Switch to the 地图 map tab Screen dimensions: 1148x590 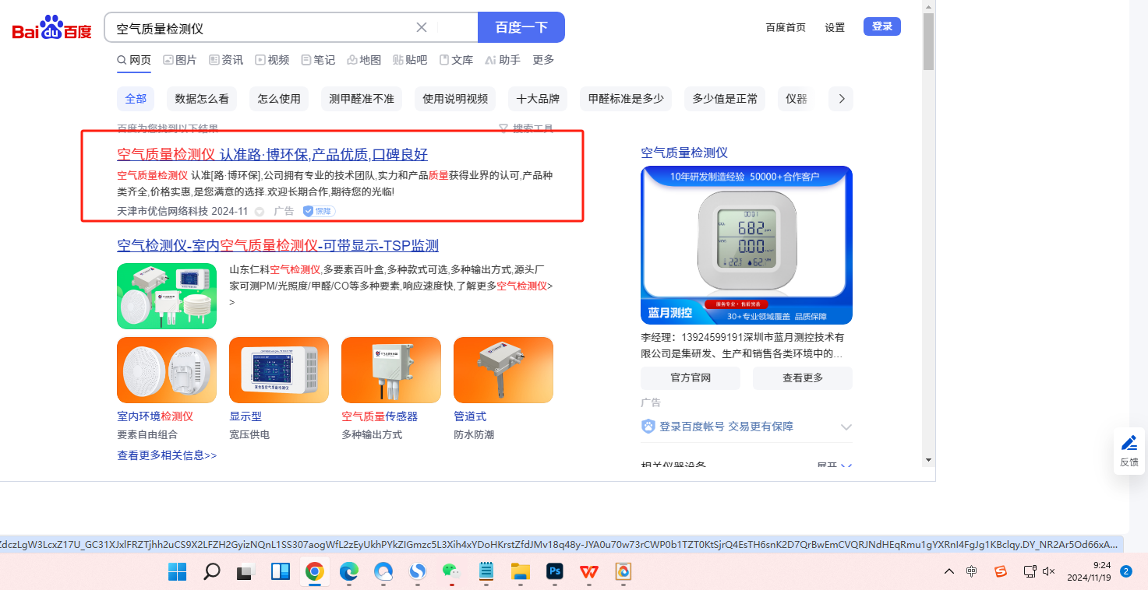[364, 60]
